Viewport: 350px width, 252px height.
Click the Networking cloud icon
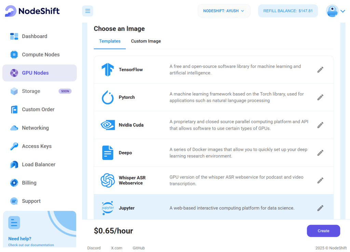[x=14, y=128]
